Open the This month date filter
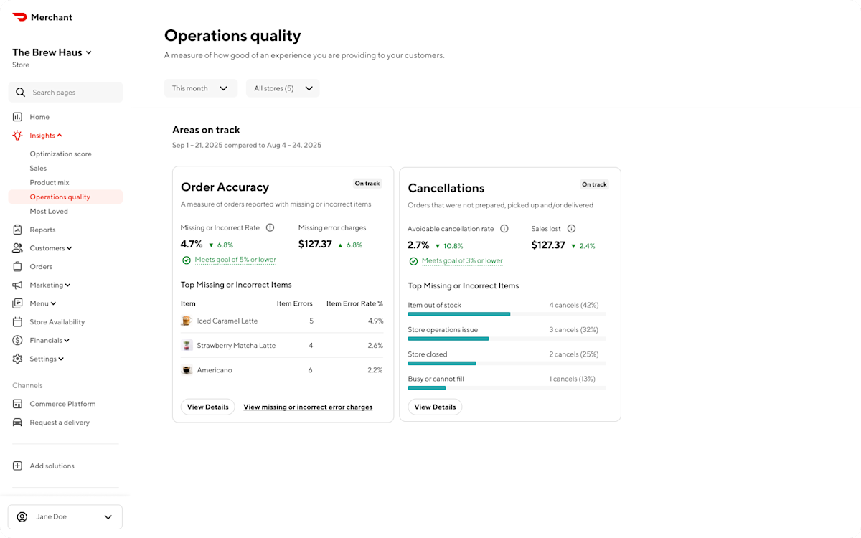 point(200,88)
